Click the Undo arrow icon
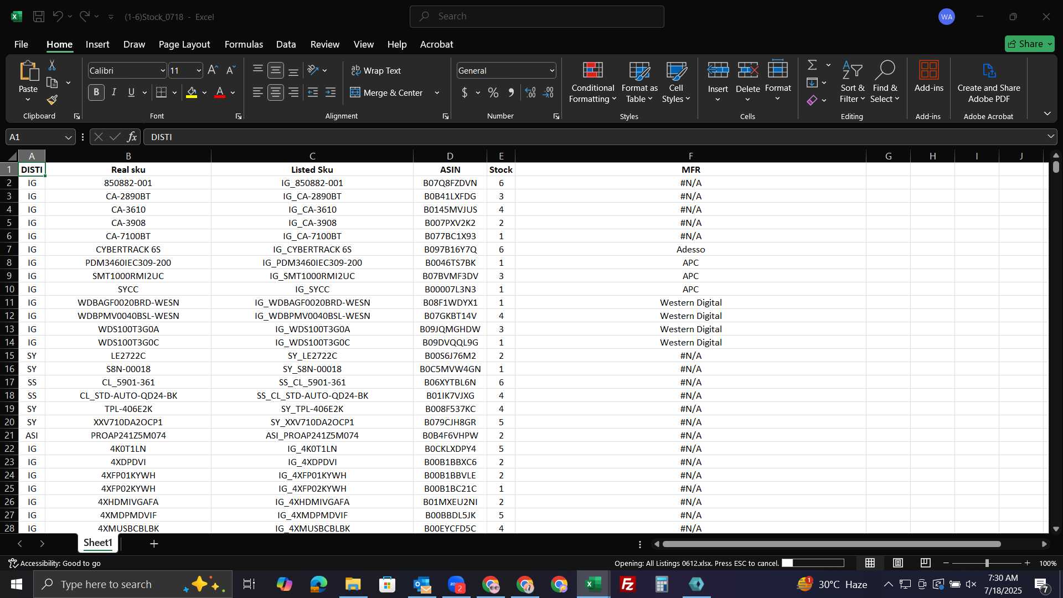Screen dimensions: 1063x598 tap(58, 17)
